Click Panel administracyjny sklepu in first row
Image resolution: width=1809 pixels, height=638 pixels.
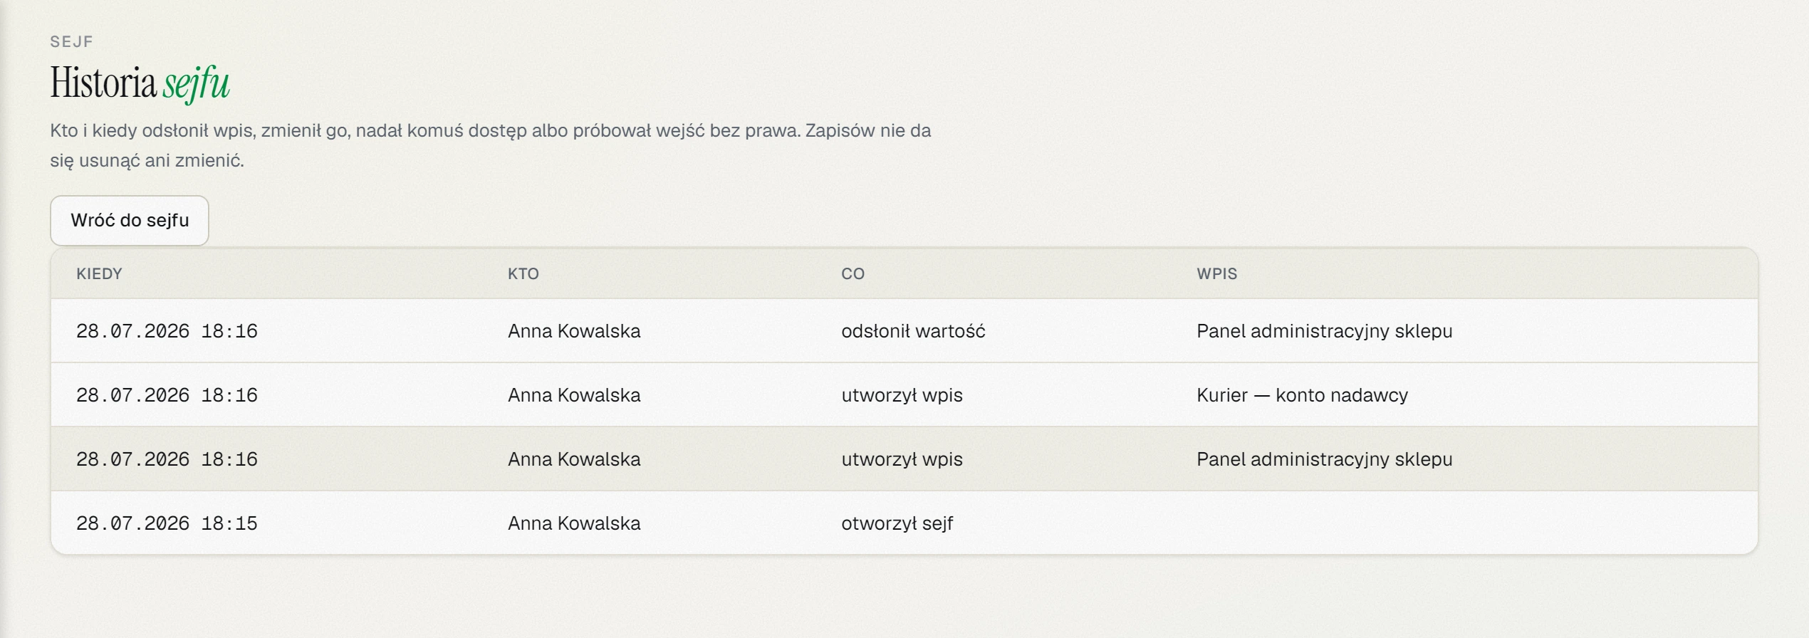(x=1324, y=331)
